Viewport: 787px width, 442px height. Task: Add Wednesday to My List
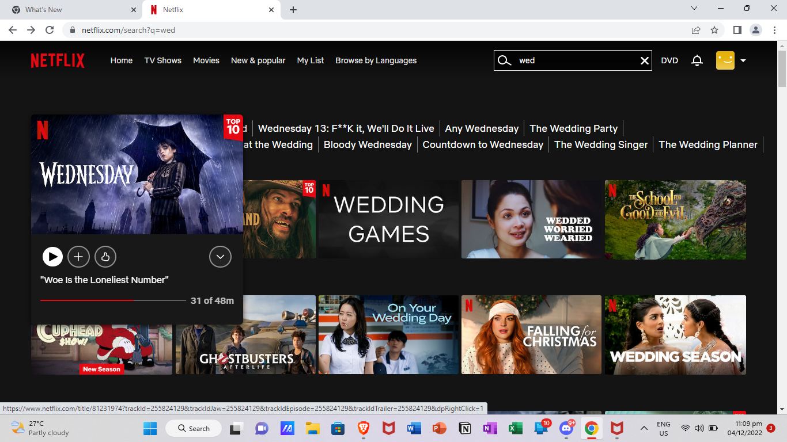(x=79, y=257)
